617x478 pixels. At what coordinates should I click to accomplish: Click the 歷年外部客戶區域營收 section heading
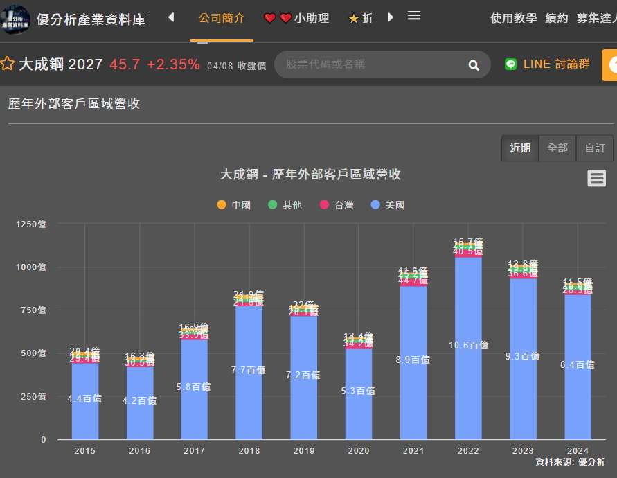click(x=74, y=103)
